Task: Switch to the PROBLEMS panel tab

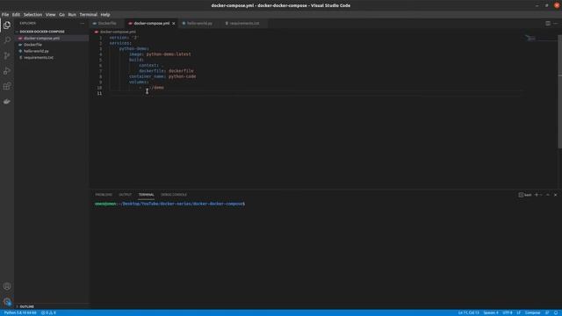Action: tap(104, 195)
